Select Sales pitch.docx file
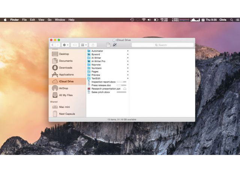Viewport: 240px width, 173px height. point(108,92)
